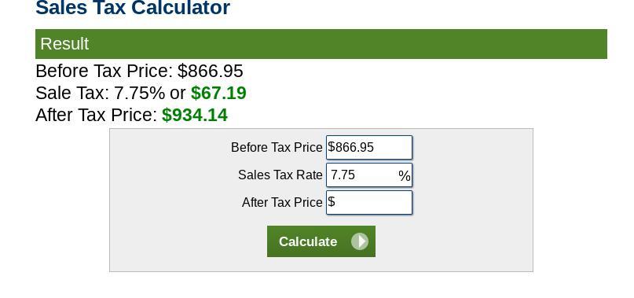Click the After Tax Price form label

pos(282,202)
